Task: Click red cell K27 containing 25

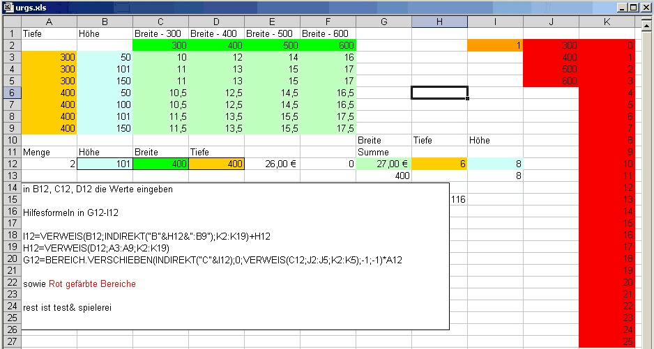Action: click(x=607, y=342)
